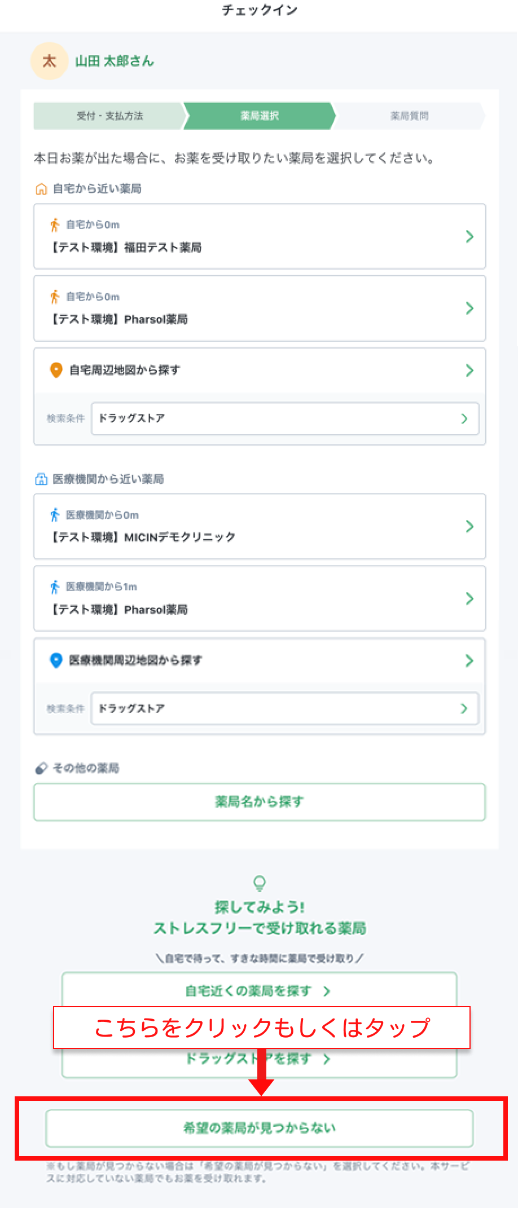Click the home icon beside 自宅から近い薬局
The width and height of the screenshot is (518, 1208).
click(41, 188)
